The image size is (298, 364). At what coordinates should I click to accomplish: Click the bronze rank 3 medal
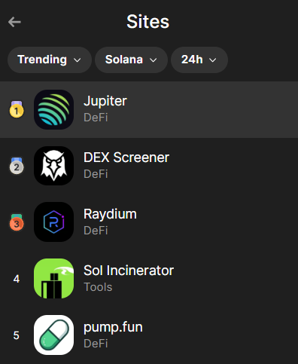tap(17, 222)
